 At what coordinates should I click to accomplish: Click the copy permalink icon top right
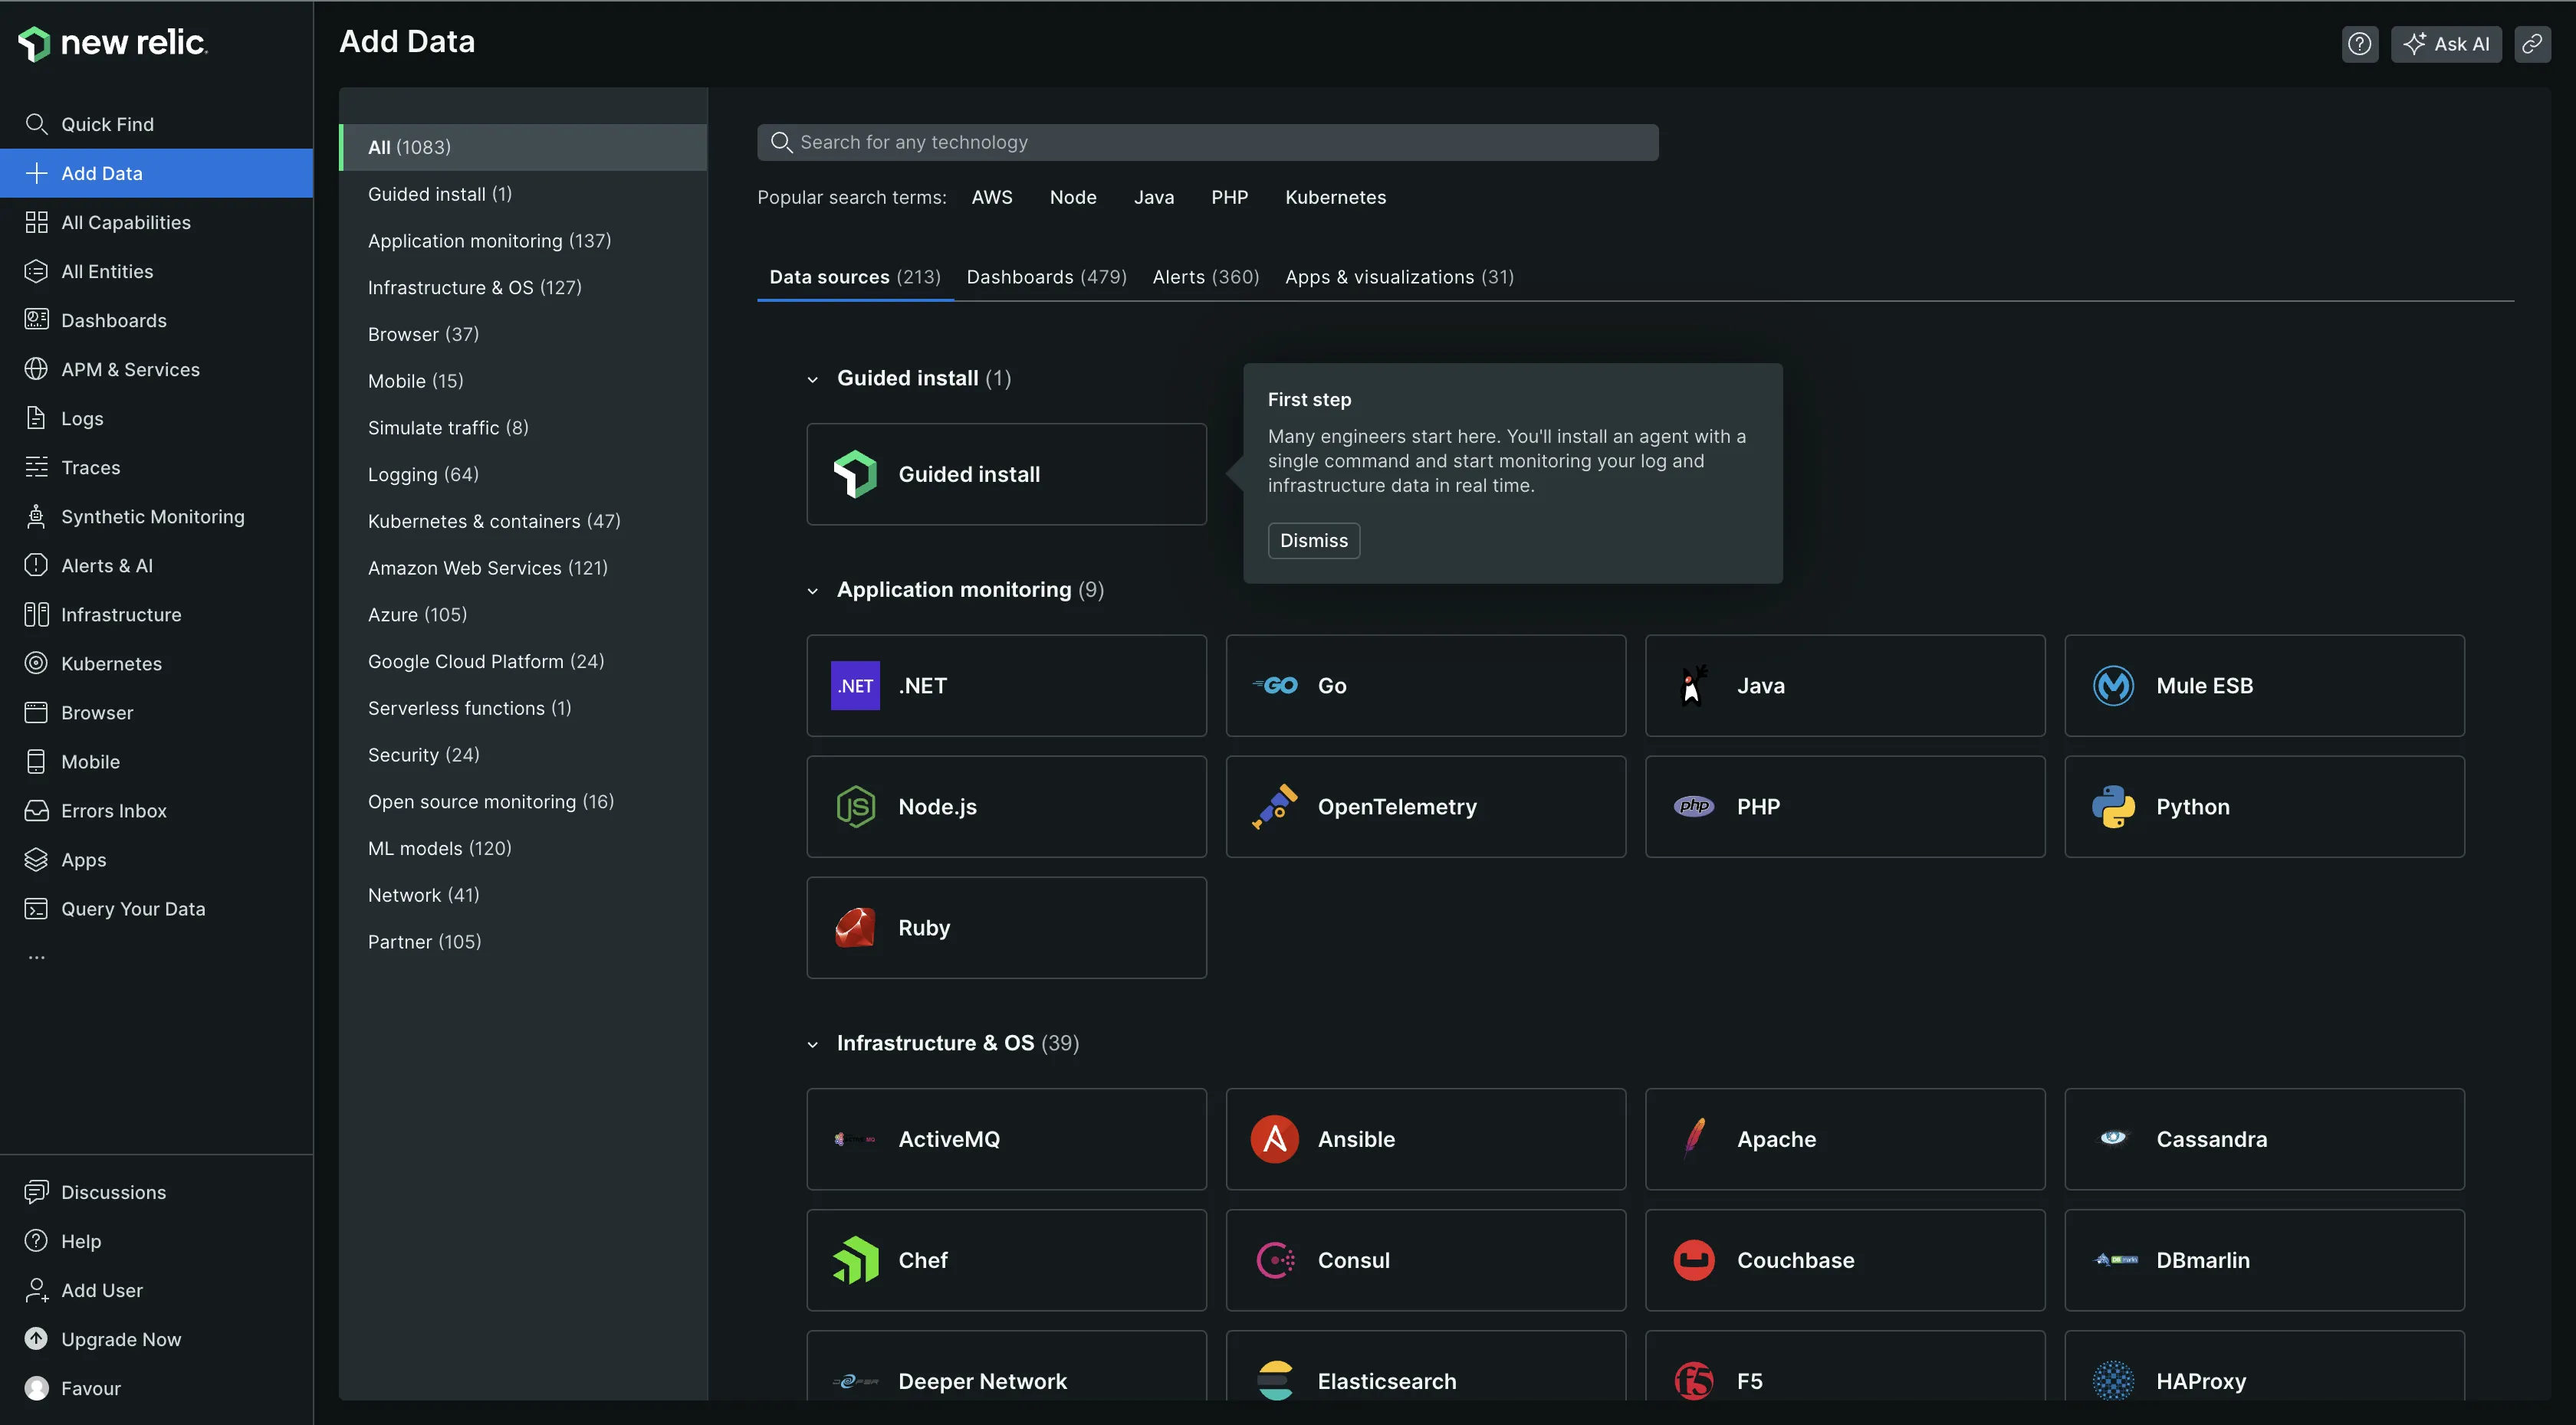tap(2532, 43)
